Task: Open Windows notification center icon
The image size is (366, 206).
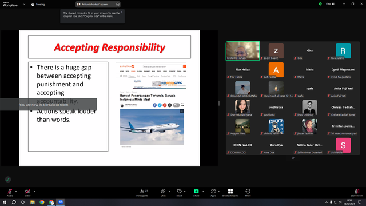Action: tap(360, 202)
